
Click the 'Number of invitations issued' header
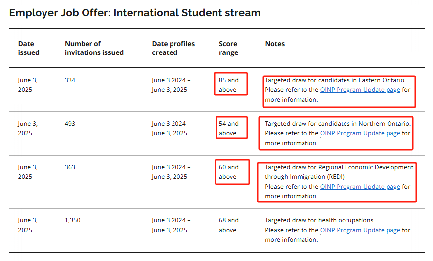(94, 48)
